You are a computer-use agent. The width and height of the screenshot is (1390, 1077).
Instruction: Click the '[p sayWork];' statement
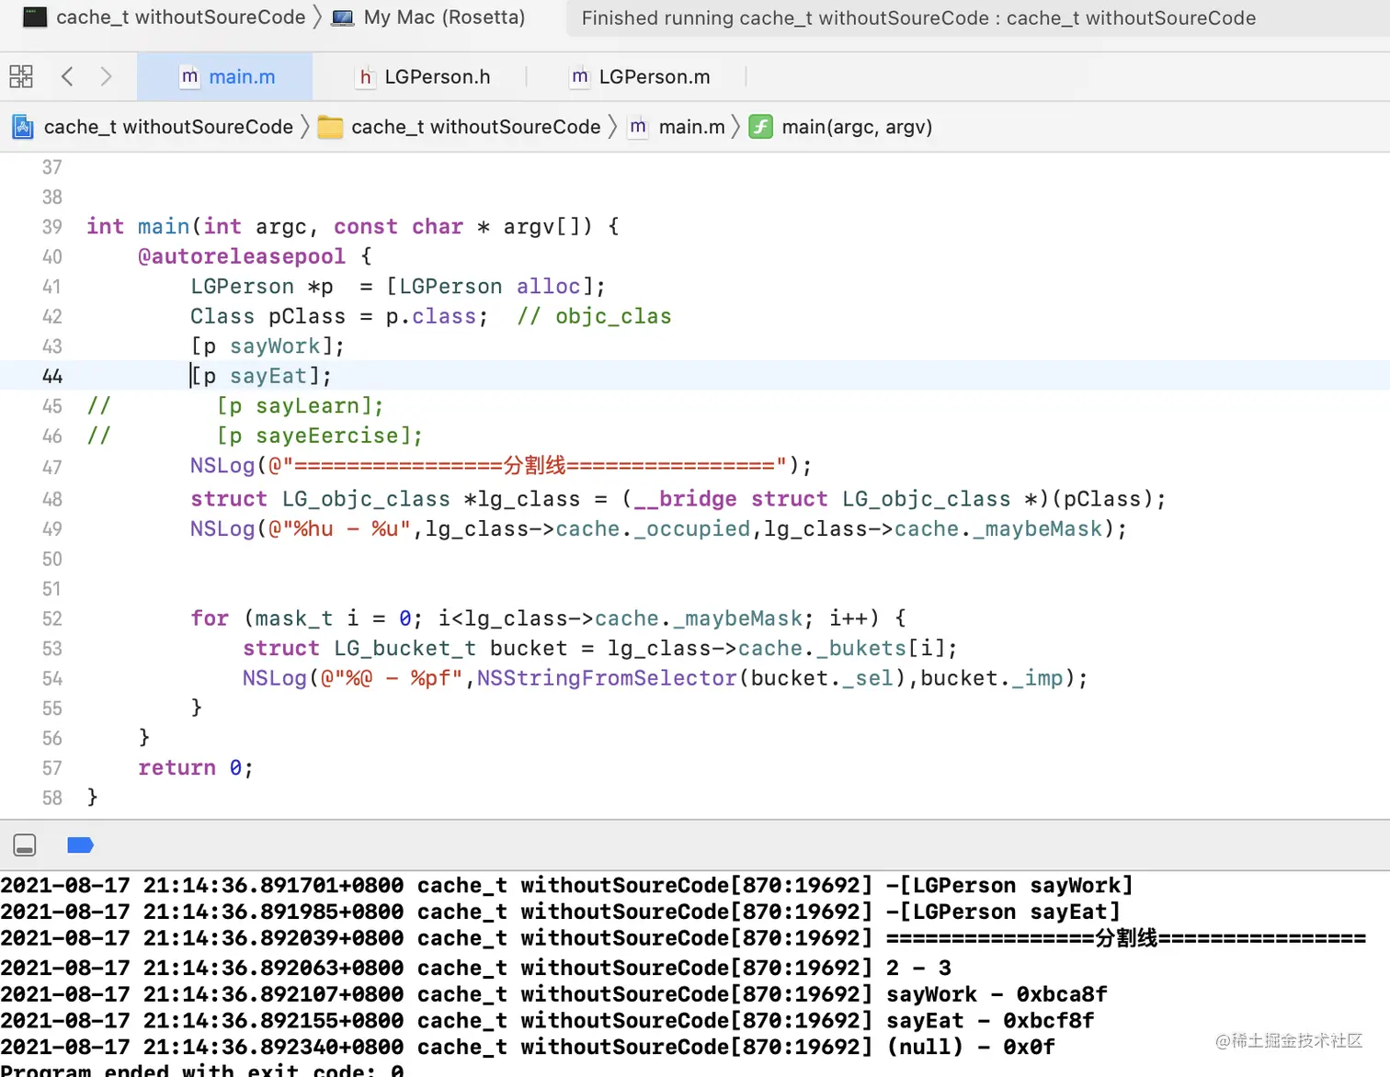268,346
